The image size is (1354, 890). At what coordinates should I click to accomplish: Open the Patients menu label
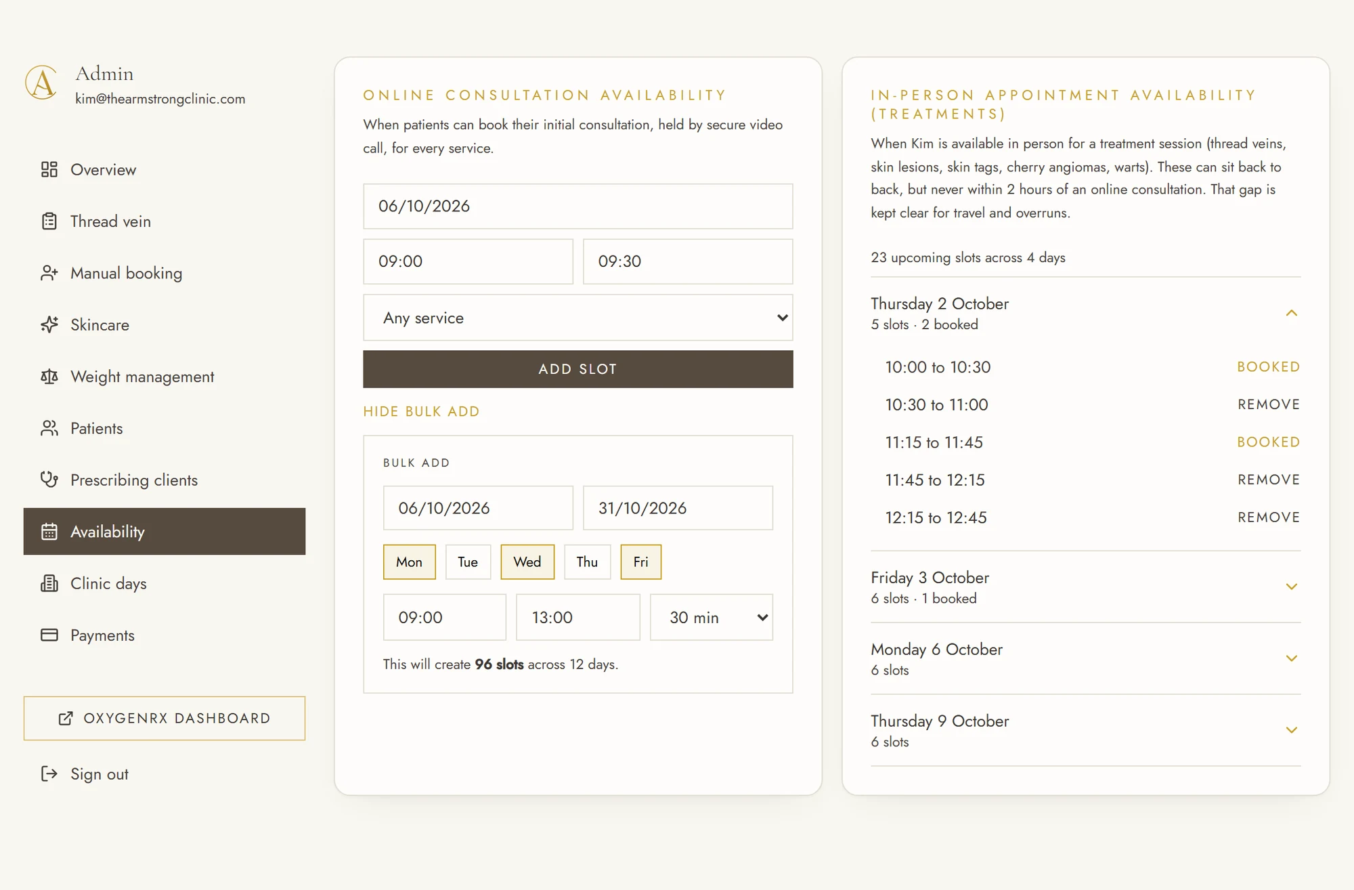pyautogui.click(x=97, y=428)
